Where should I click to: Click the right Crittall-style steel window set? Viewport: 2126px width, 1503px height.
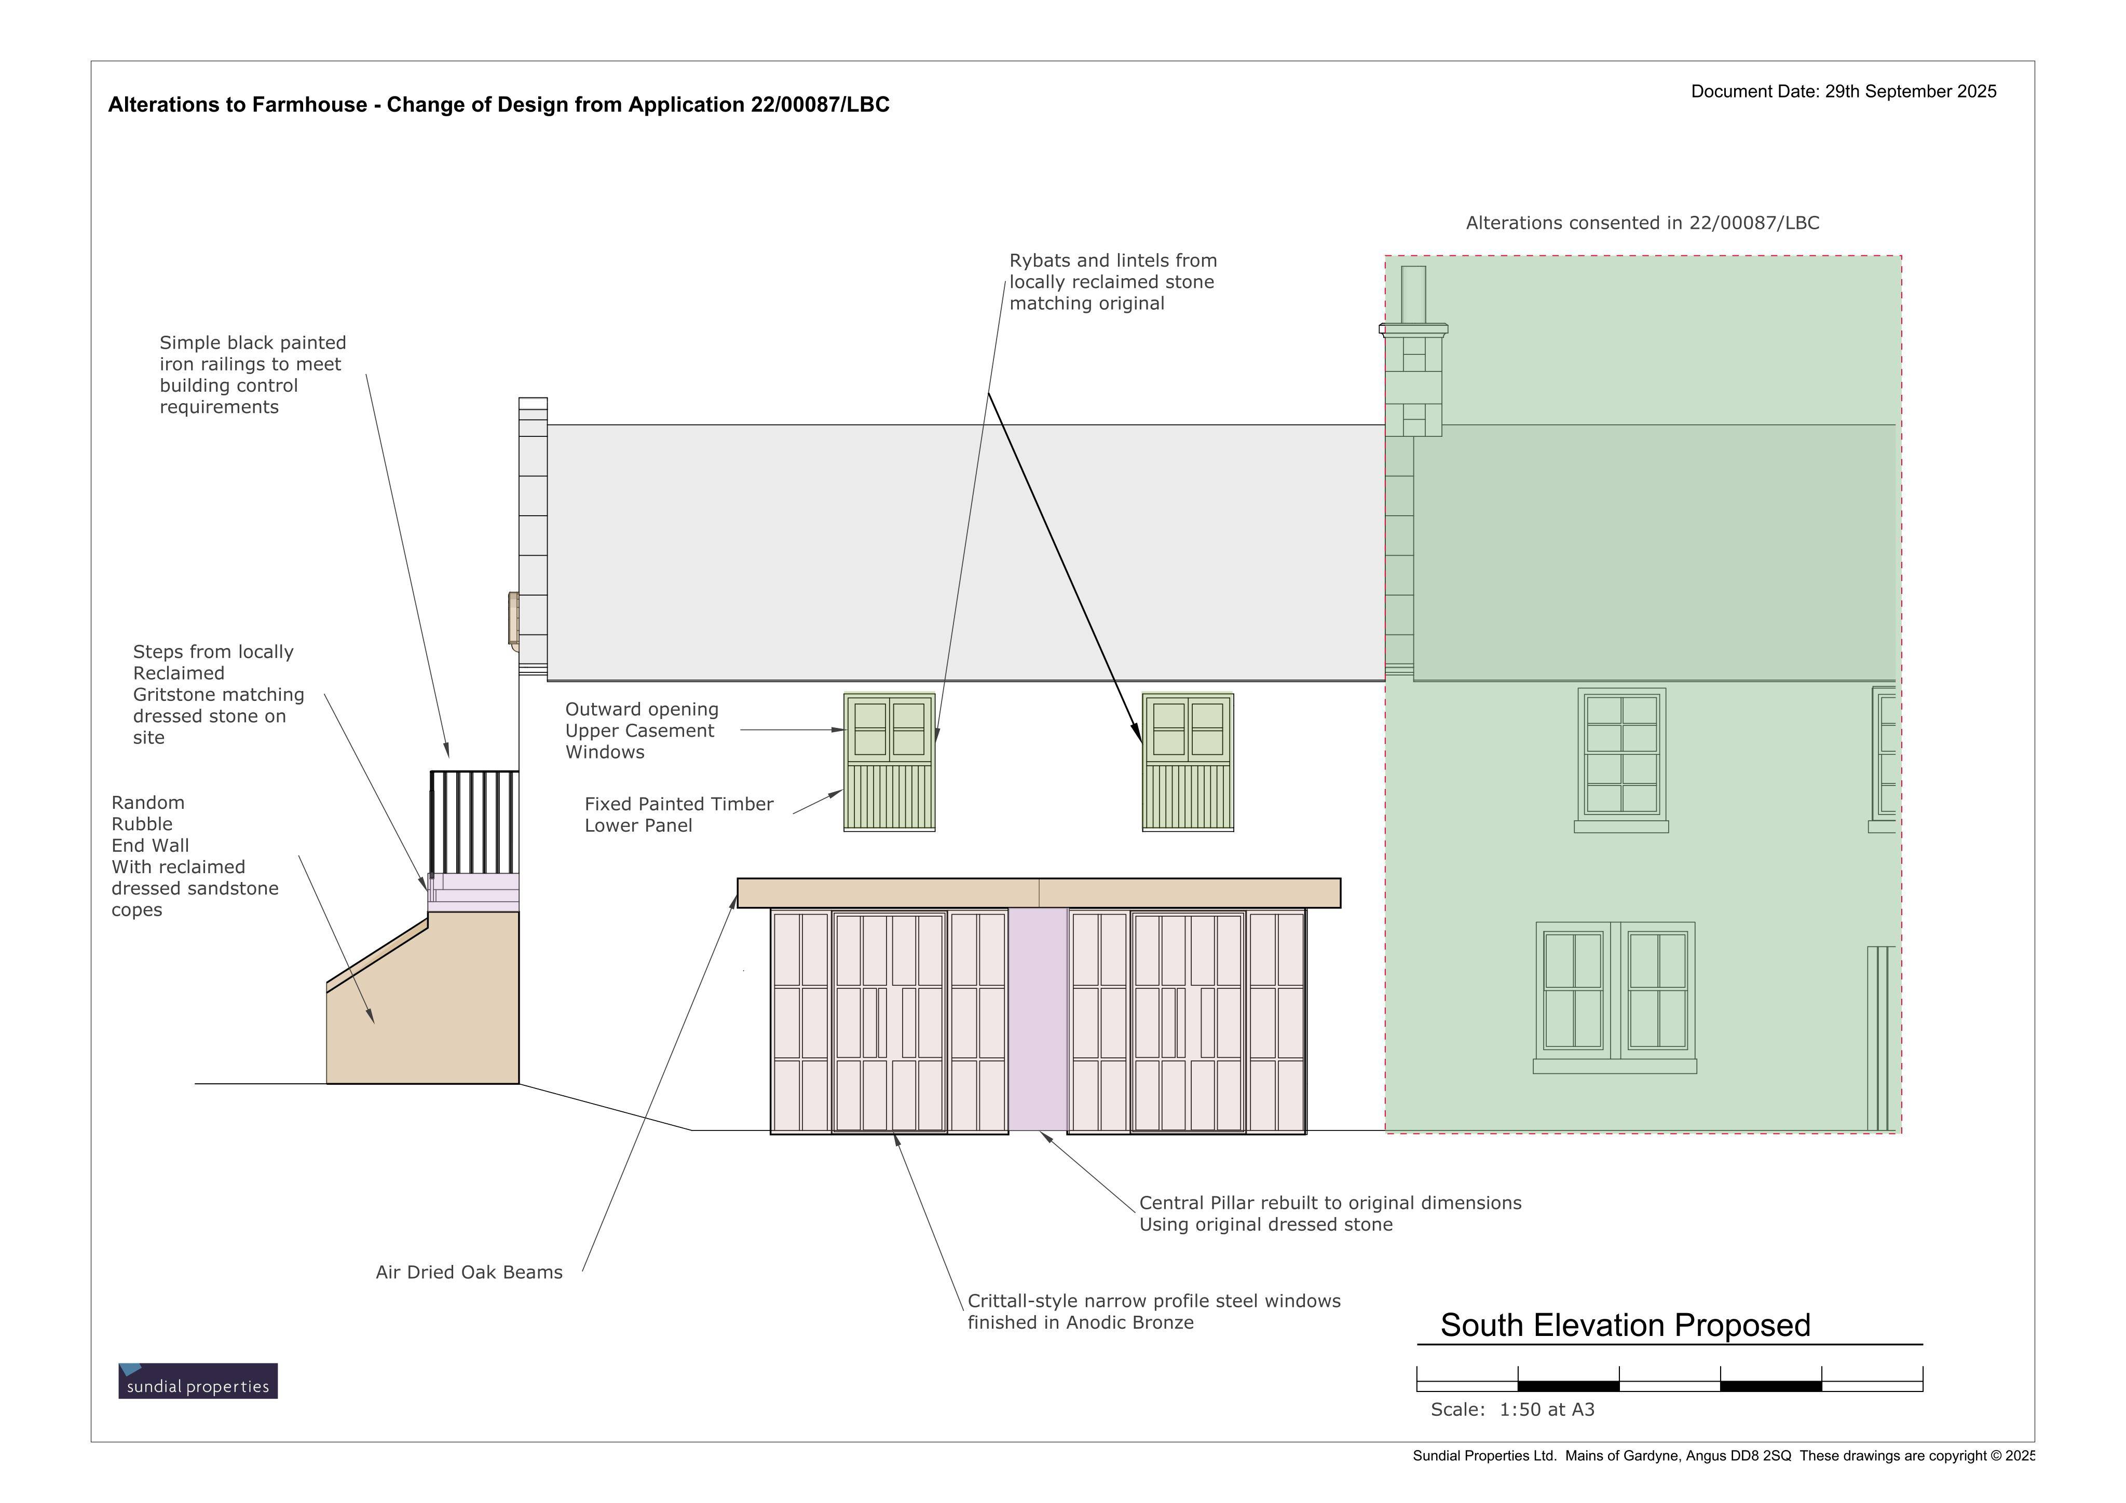coord(1187,1022)
